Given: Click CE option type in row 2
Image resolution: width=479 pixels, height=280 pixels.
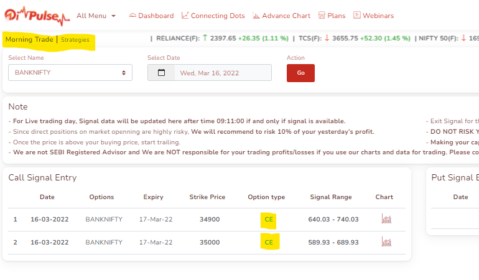Looking at the screenshot, I should [x=269, y=242].
